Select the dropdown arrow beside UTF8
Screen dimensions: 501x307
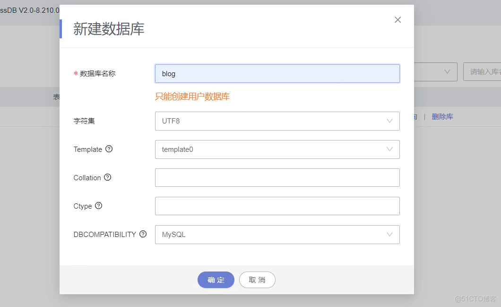click(x=389, y=121)
